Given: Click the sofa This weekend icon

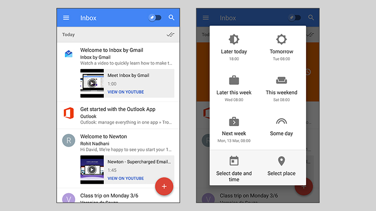Looking at the screenshot, I should coord(281,80).
